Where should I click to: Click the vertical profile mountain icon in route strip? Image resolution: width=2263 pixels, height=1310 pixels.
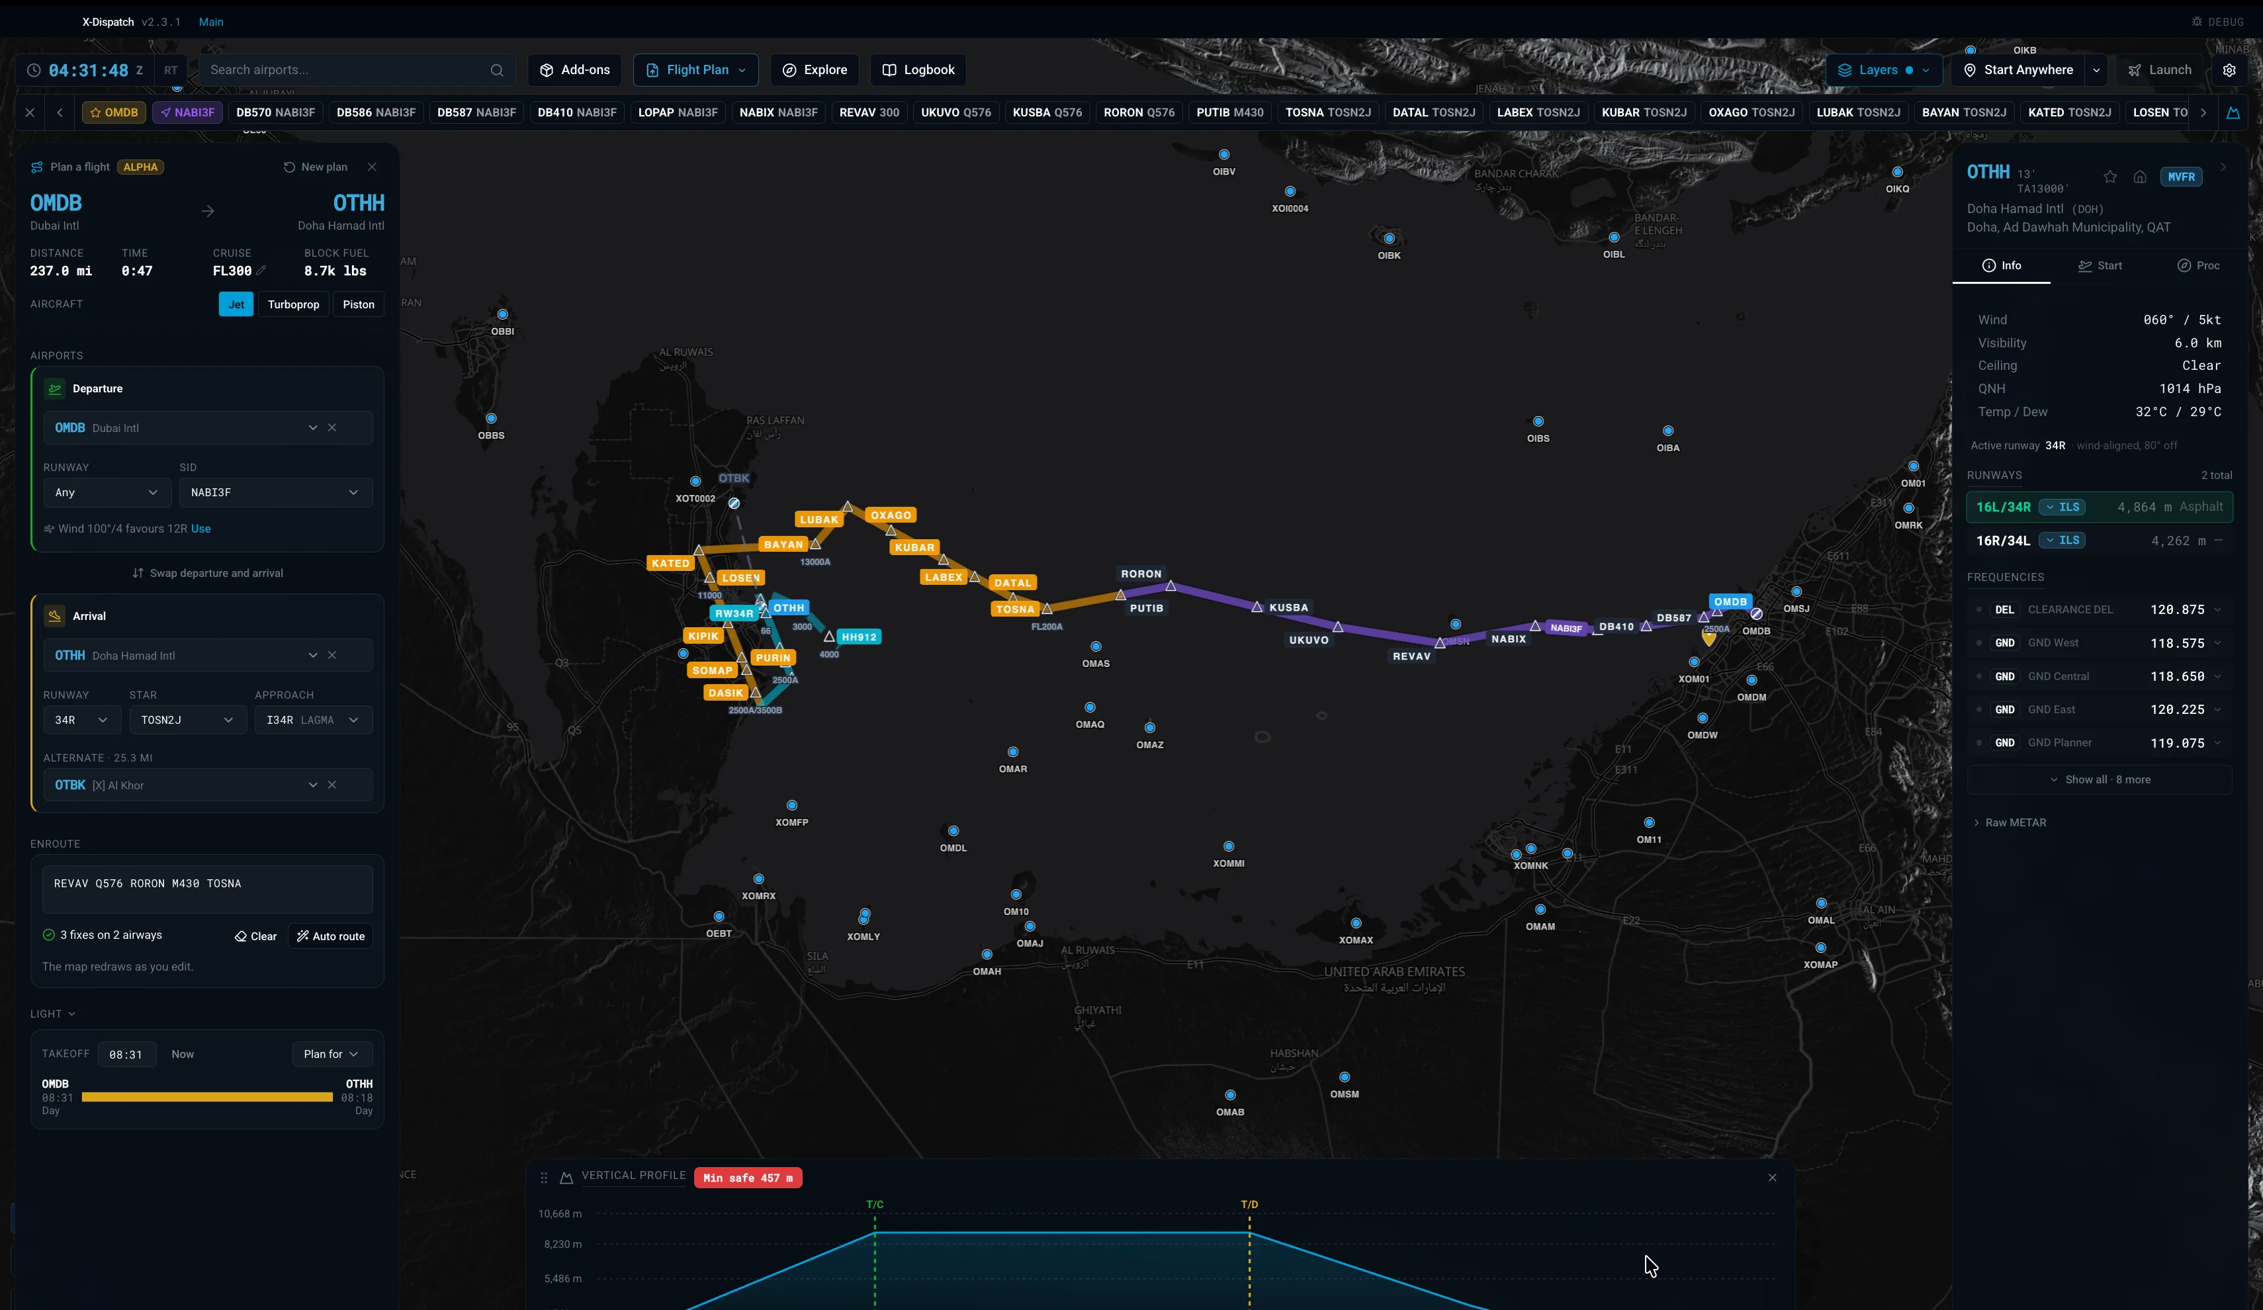pos(2233,112)
